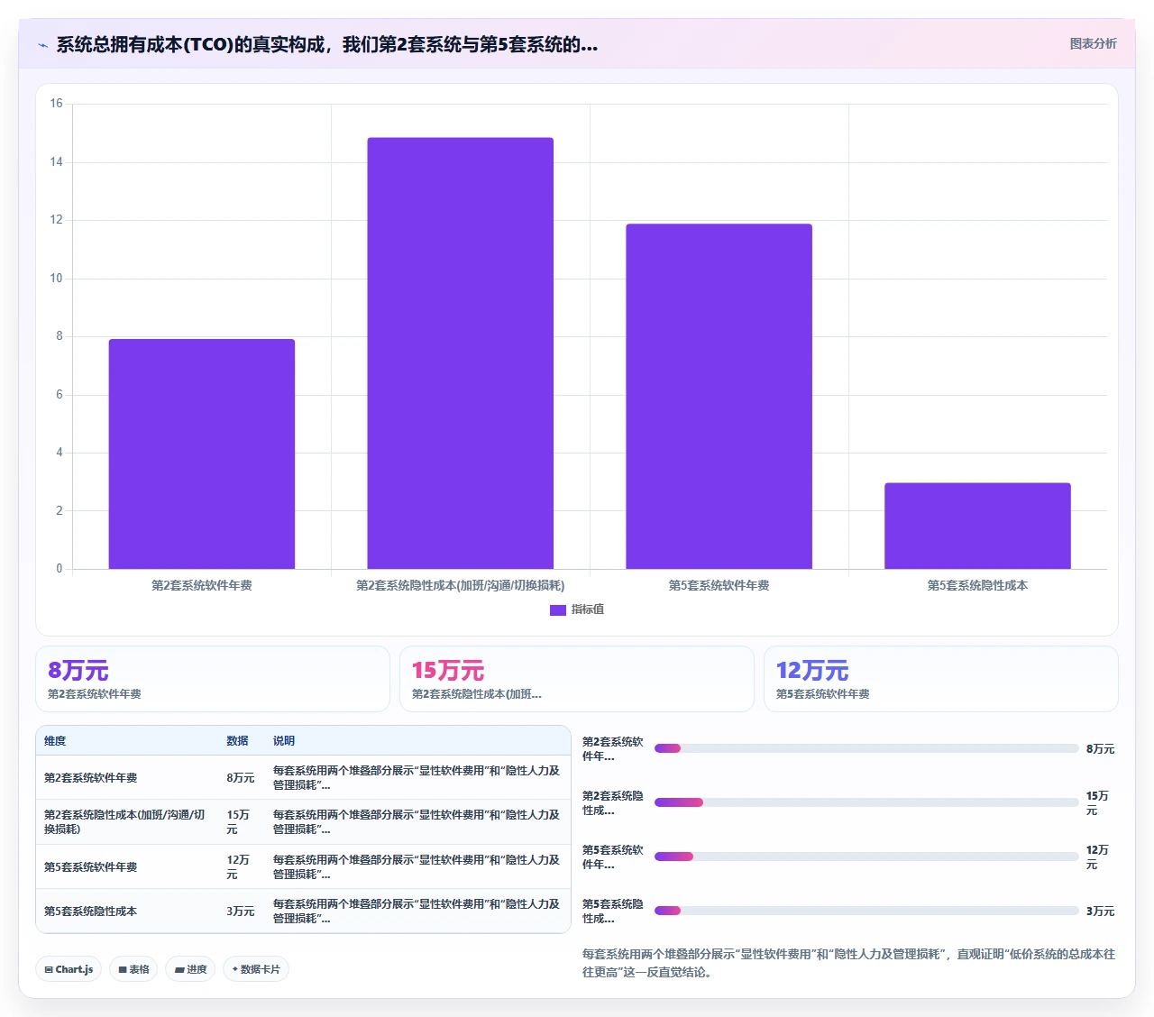Image resolution: width=1154 pixels, height=1017 pixels.
Task: Click the 3万元 value in the table
Action: pyautogui.click(x=241, y=912)
